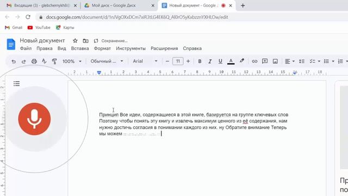Open the Вставка menu
This screenshot has width=348, height=196.
pyautogui.click(x=80, y=48)
